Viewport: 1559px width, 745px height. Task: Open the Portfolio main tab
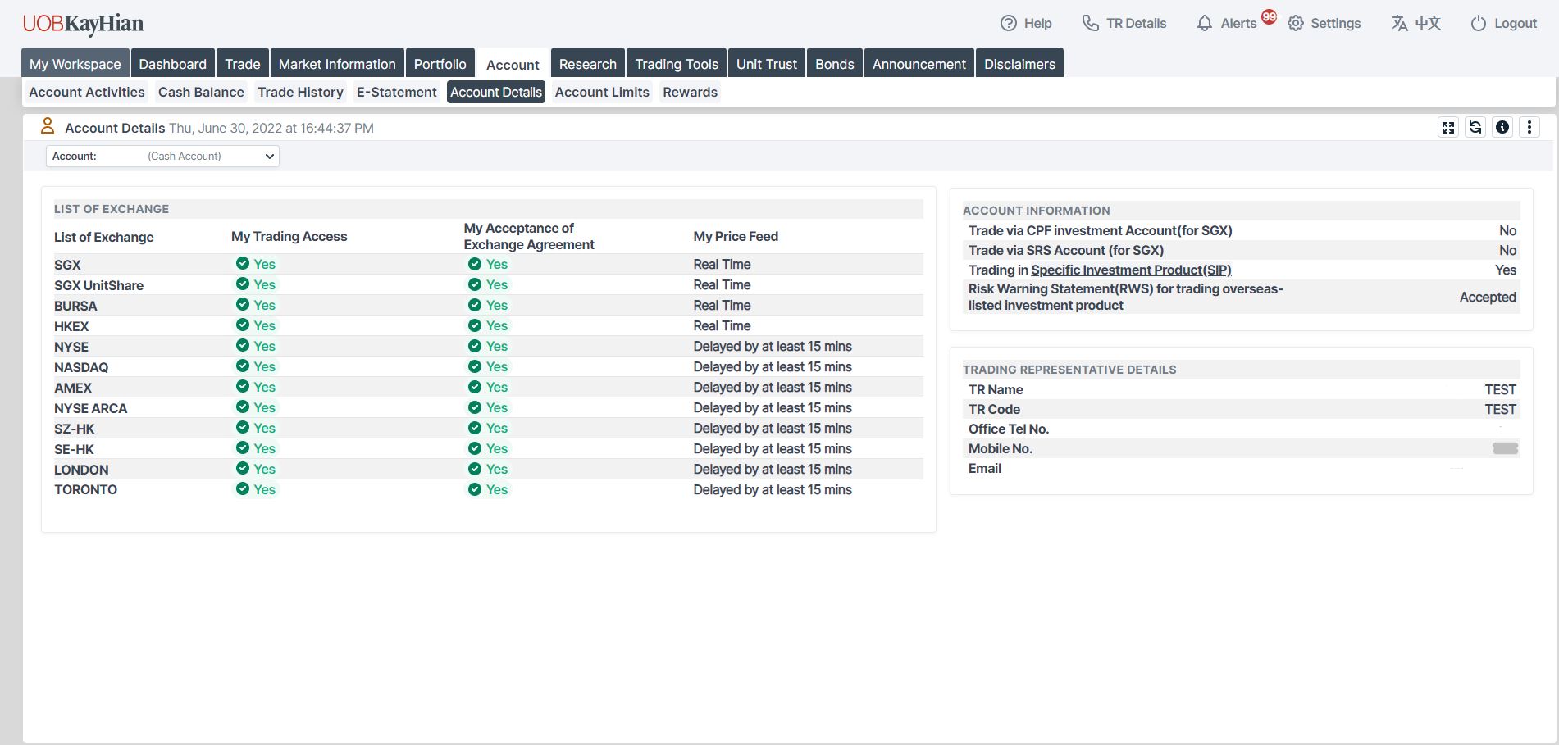point(440,64)
